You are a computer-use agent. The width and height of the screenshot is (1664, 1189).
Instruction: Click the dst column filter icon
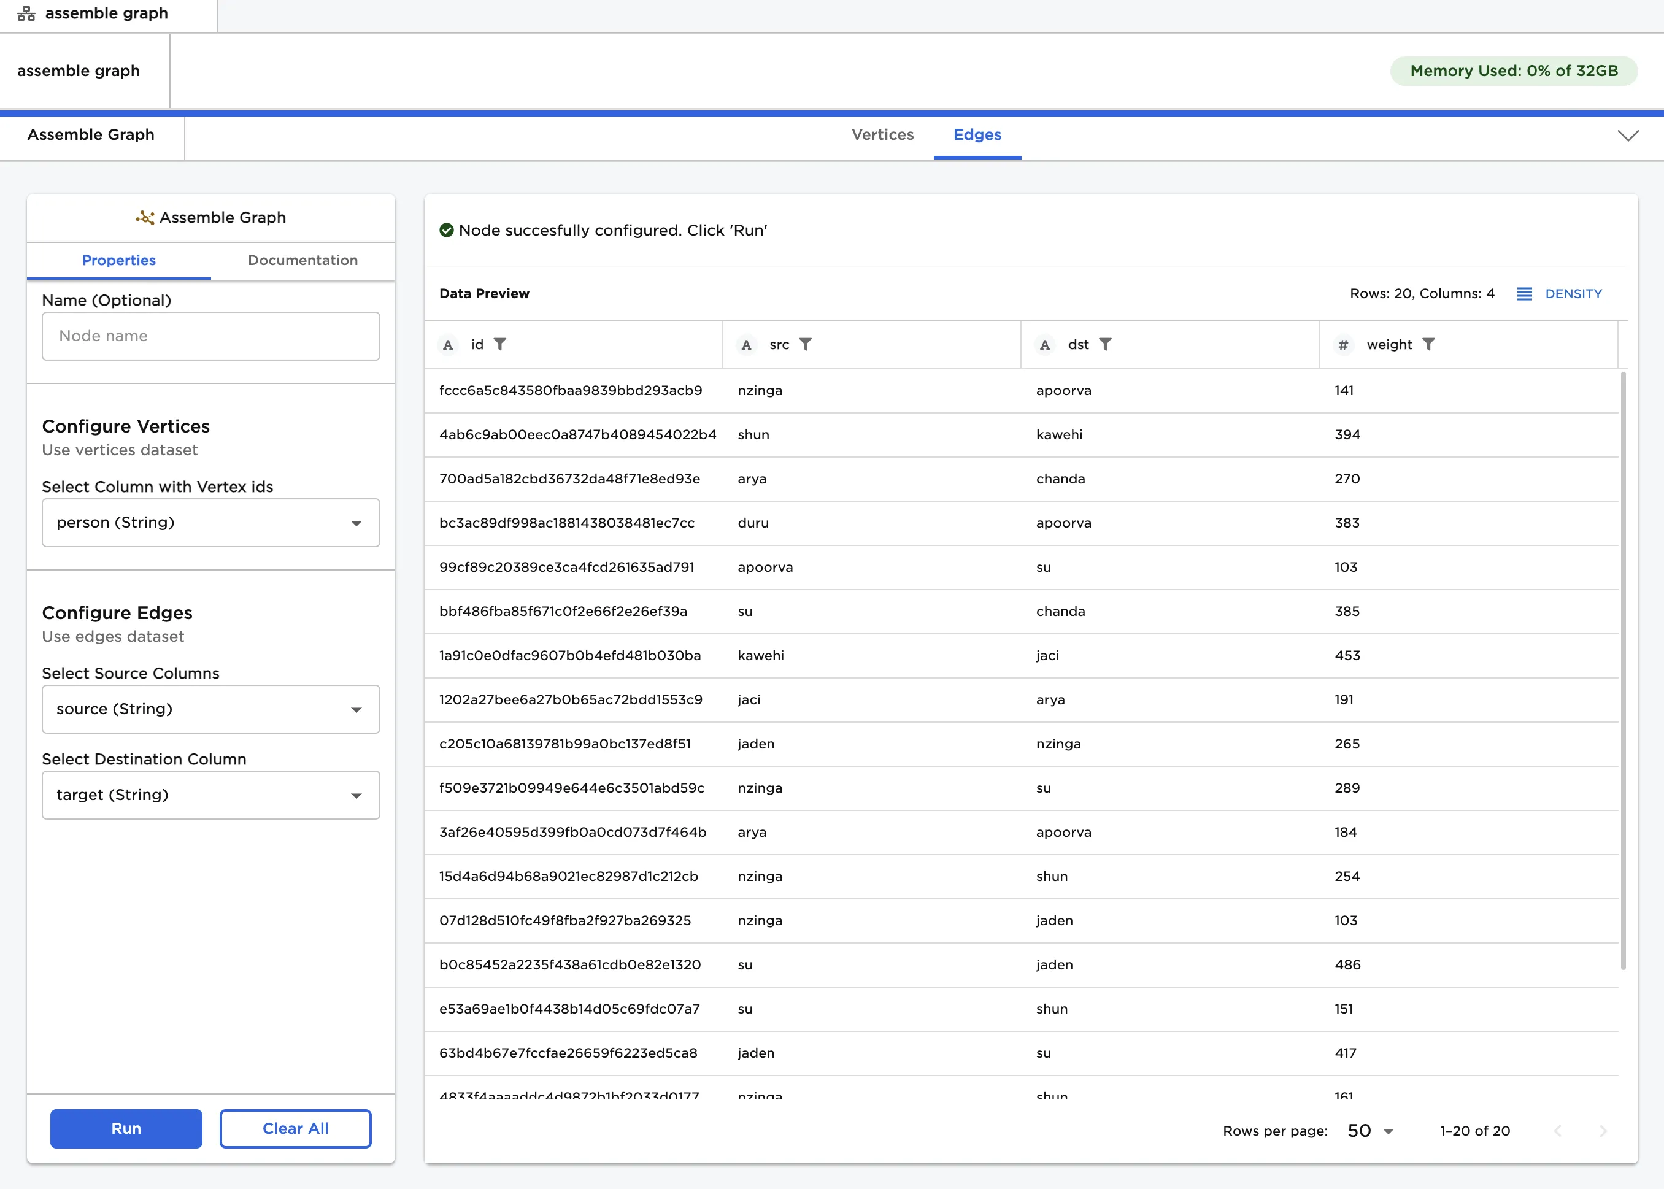pos(1106,344)
